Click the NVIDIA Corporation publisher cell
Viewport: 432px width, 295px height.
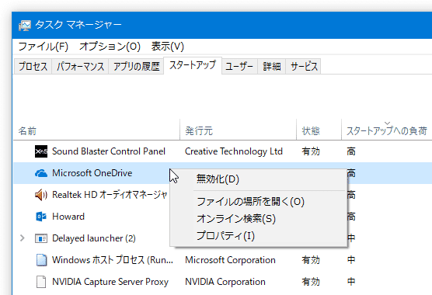click(x=225, y=282)
